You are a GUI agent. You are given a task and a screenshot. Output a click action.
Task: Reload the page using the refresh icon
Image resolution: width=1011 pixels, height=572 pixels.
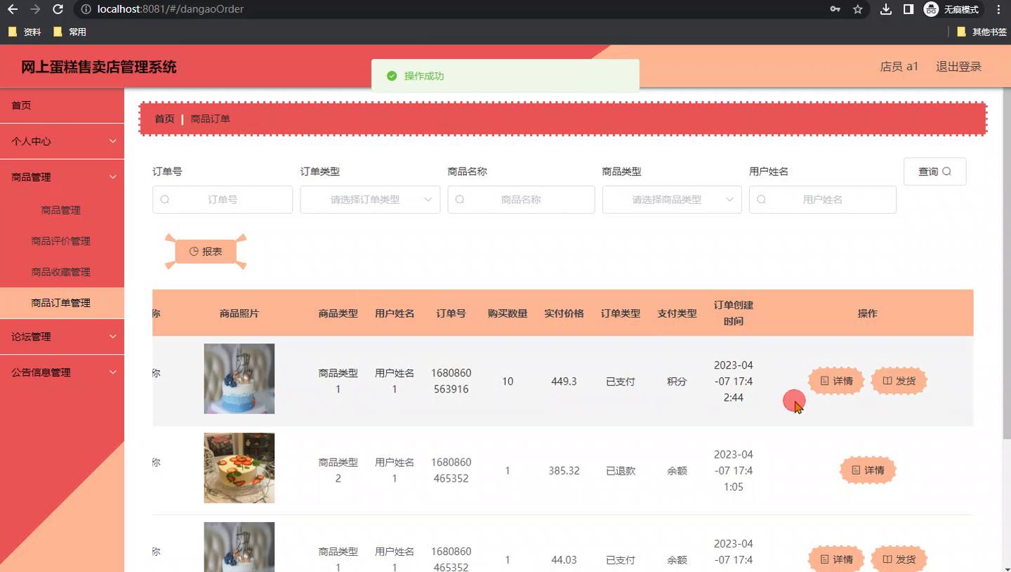coord(58,10)
